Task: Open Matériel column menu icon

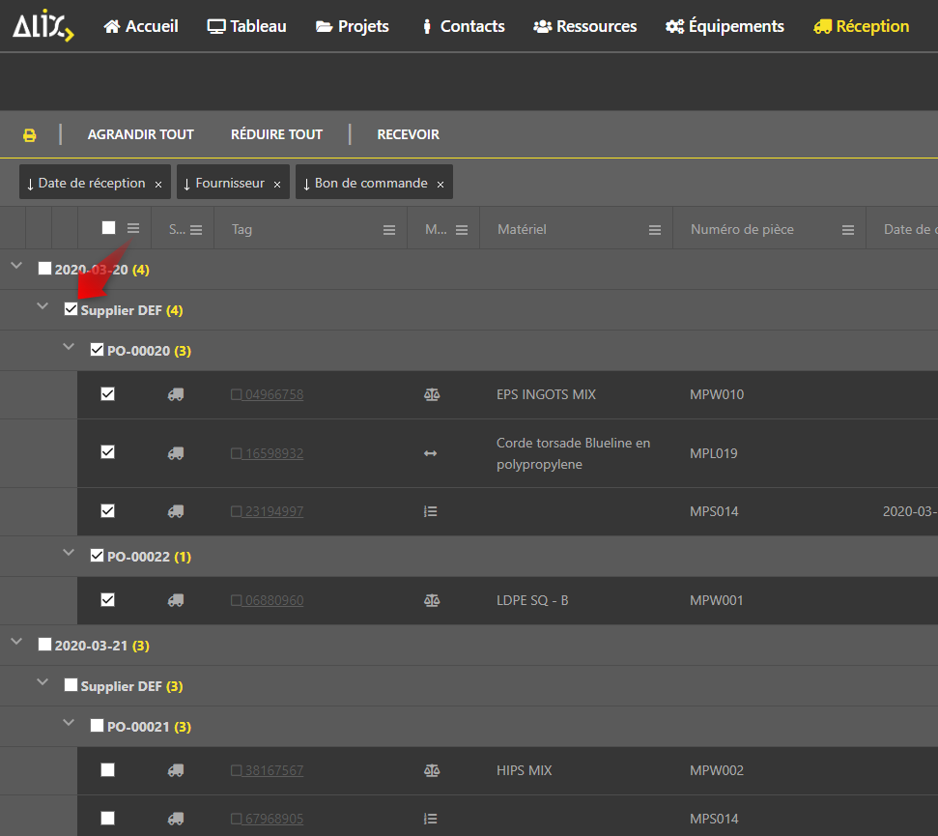Action: point(655,230)
